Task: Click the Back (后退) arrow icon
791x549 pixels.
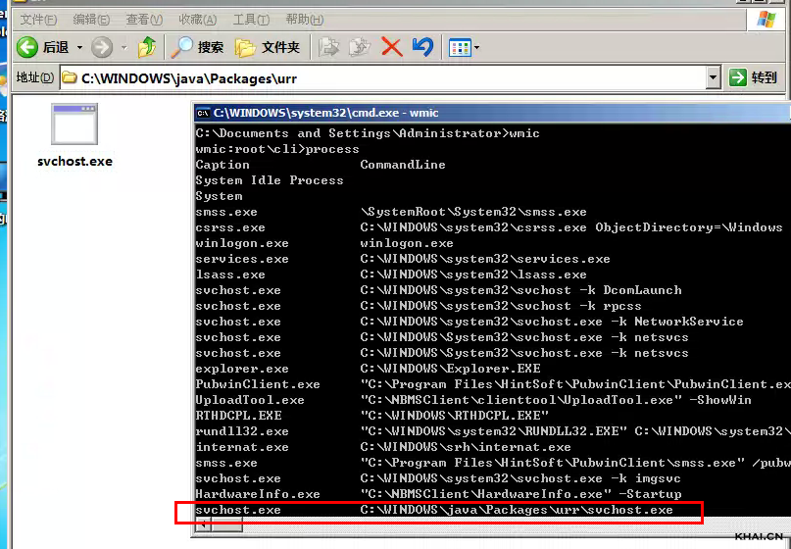Action: tap(27, 47)
